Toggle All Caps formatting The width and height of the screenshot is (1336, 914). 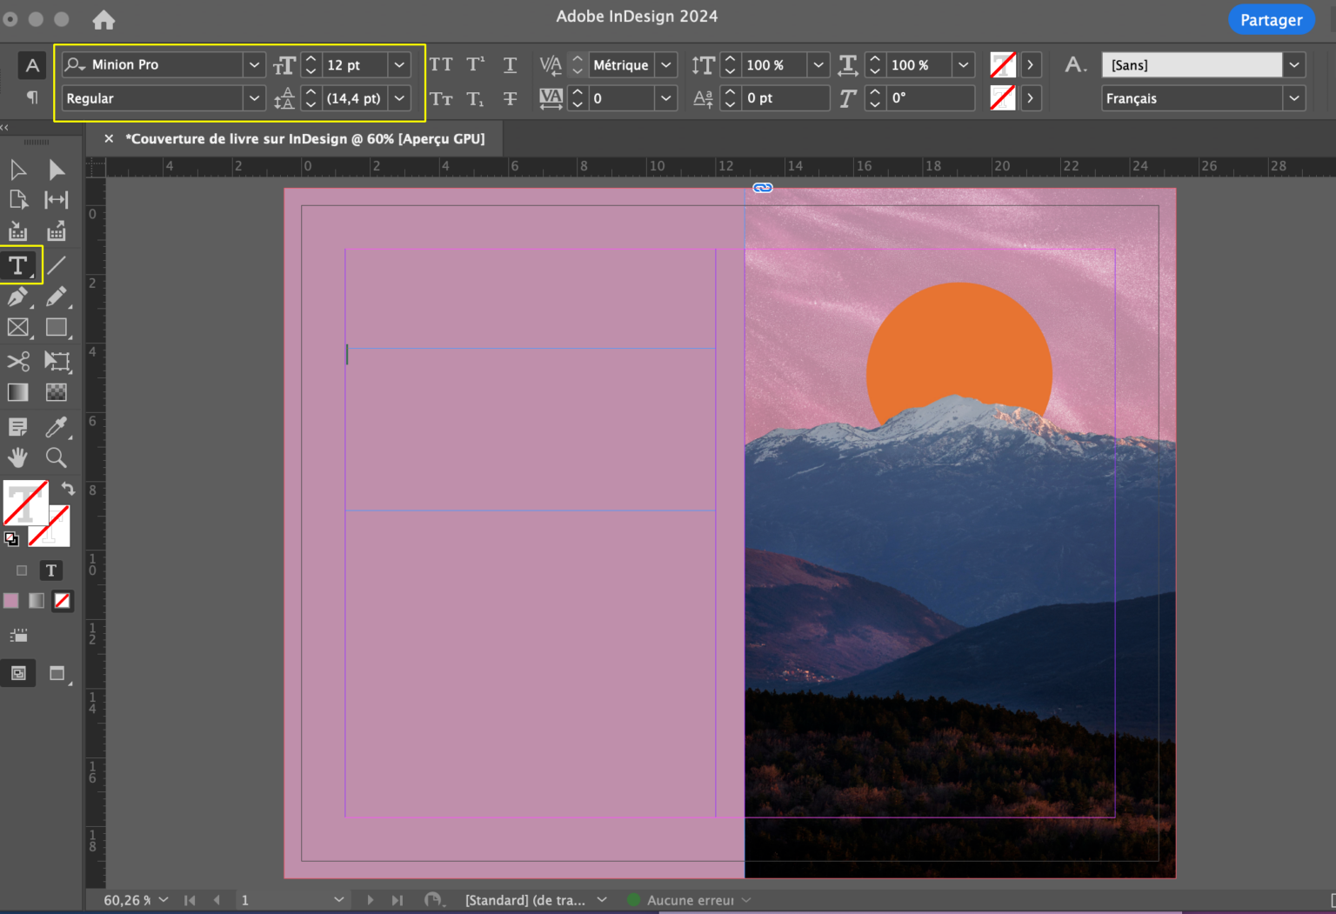point(441,64)
